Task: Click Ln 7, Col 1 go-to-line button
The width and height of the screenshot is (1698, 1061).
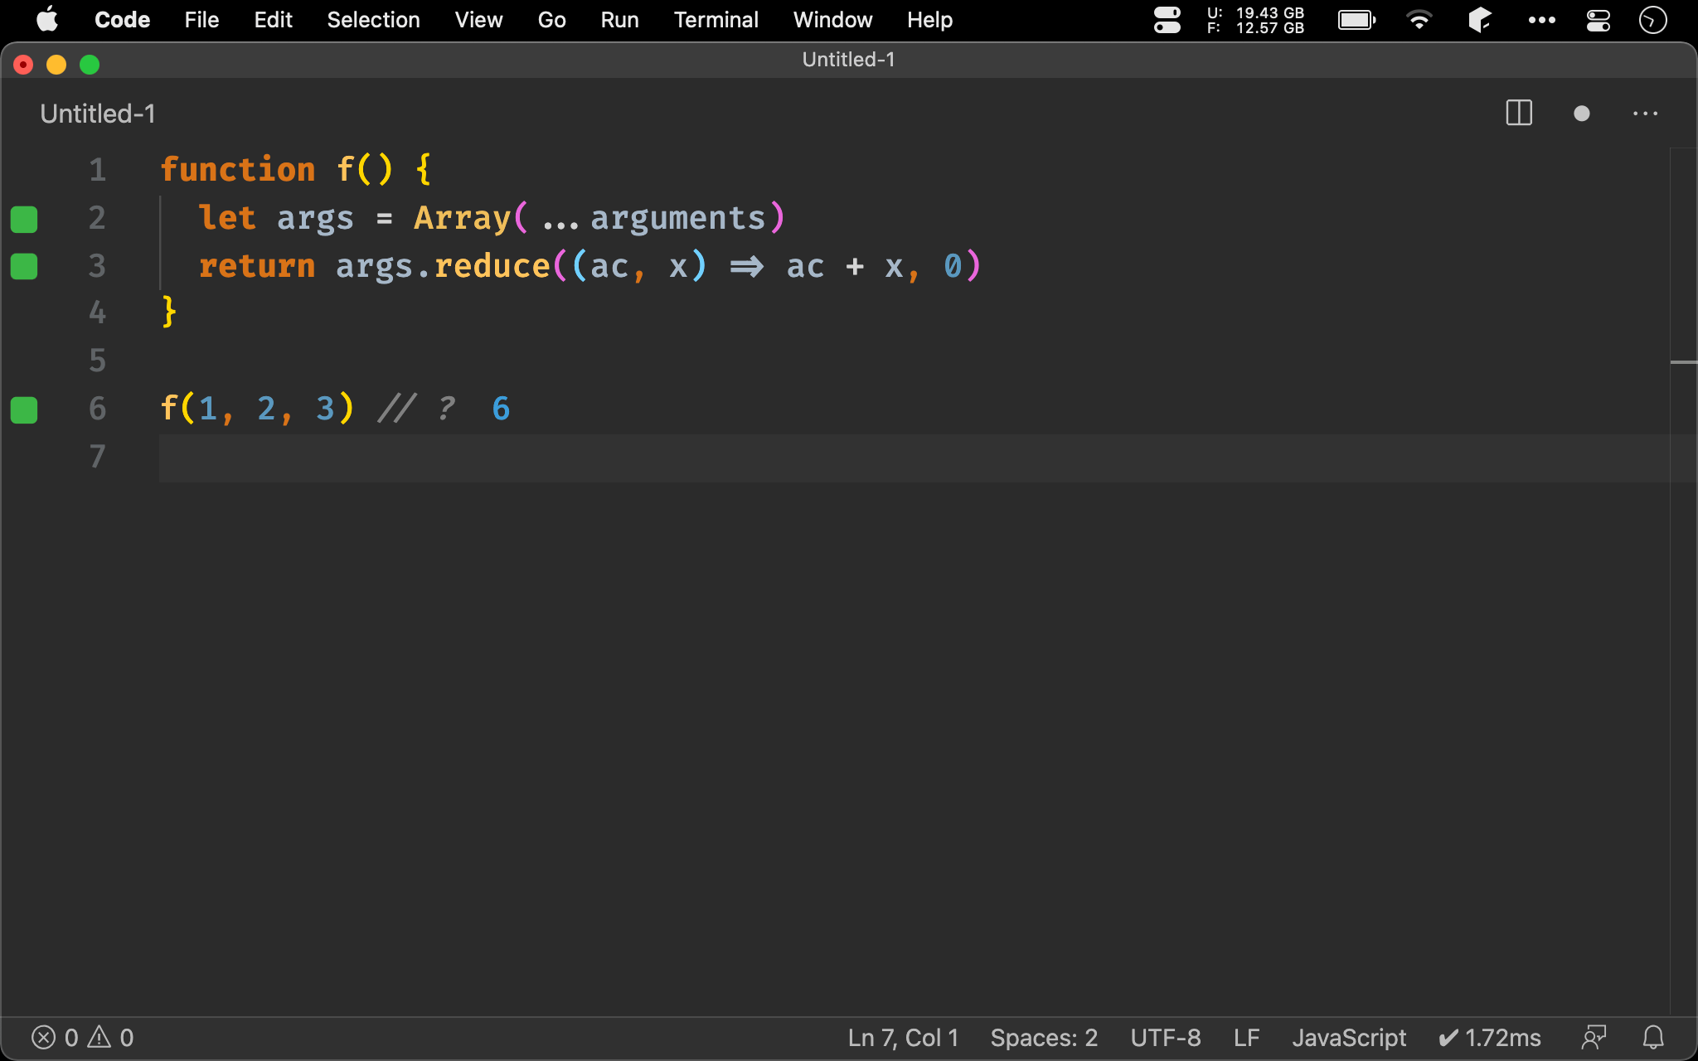Action: (902, 1037)
